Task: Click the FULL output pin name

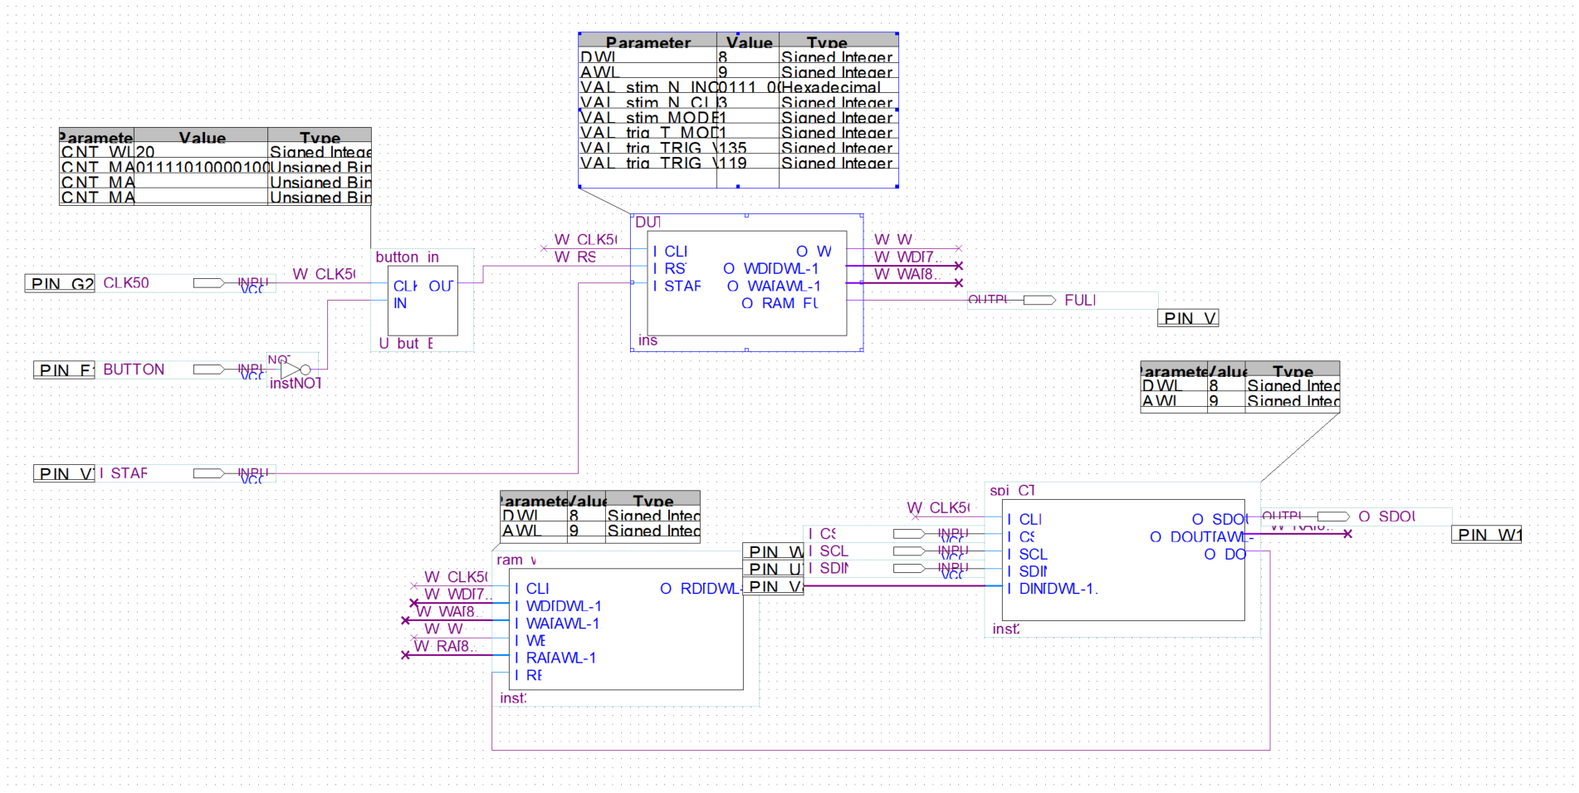Action: click(x=1080, y=301)
